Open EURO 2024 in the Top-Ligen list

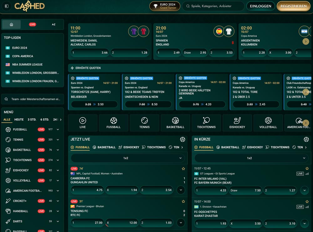point(19,48)
